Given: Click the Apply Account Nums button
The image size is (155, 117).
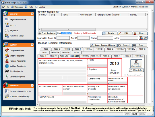Looking at the screenshot, I should pos(103,45).
